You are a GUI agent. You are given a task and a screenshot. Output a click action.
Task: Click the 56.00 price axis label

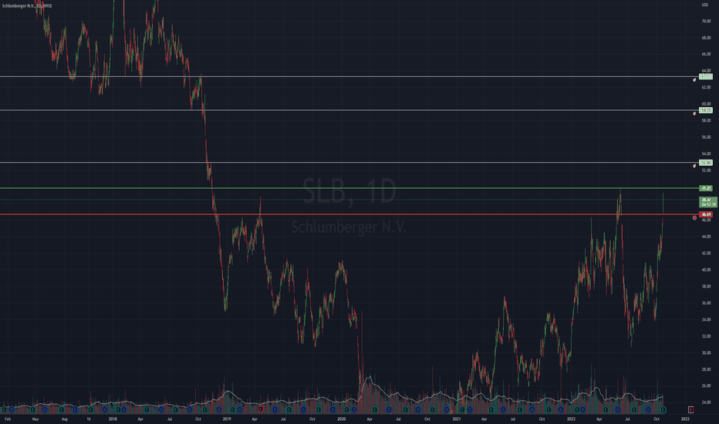[706, 137]
